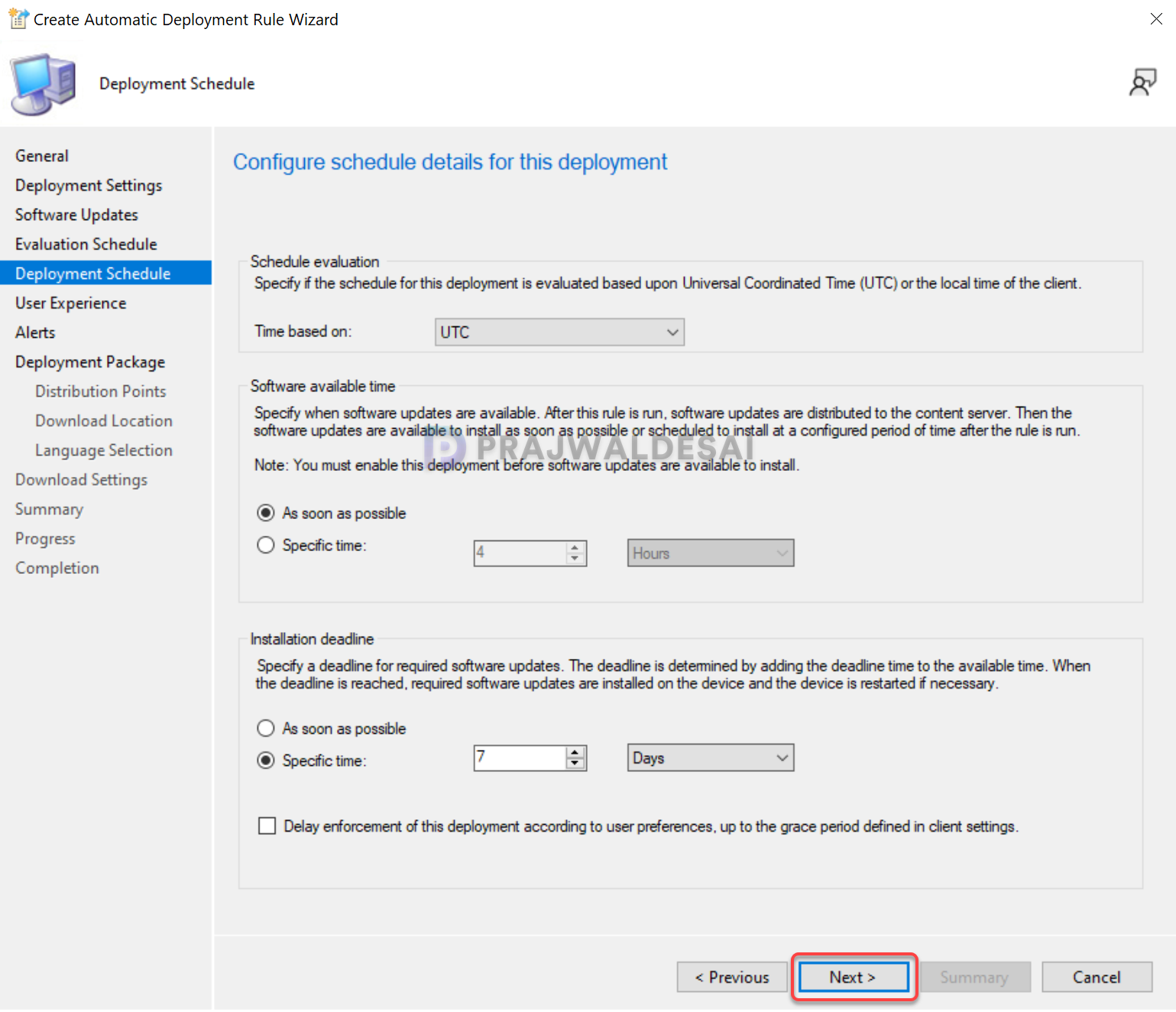Click the Deployment Schedule computer icon
The width and height of the screenshot is (1176, 1012).
coord(44,84)
